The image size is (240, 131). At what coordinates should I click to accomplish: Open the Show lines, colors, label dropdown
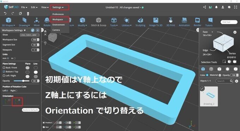pyautogui.click(x=30, y=35)
